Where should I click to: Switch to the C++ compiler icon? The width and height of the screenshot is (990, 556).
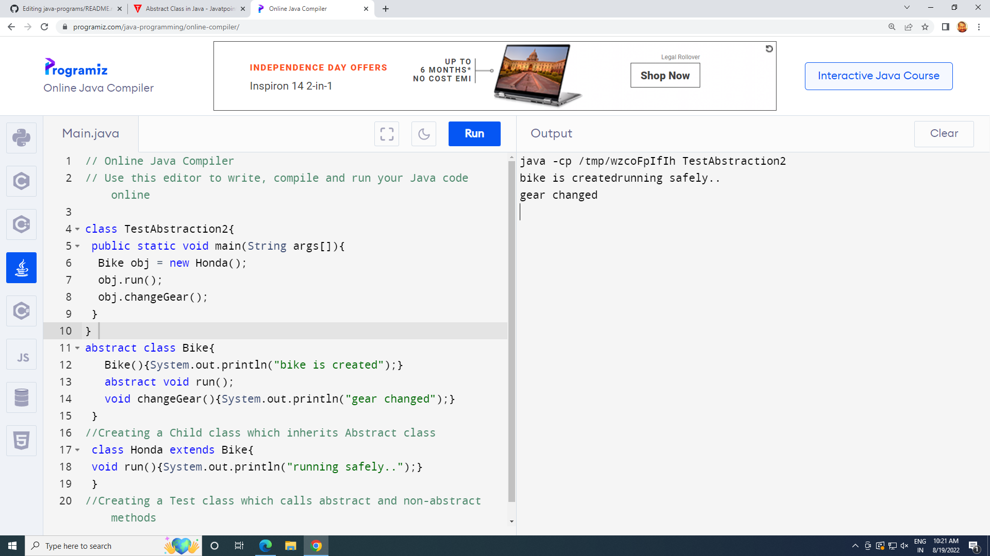(x=21, y=224)
